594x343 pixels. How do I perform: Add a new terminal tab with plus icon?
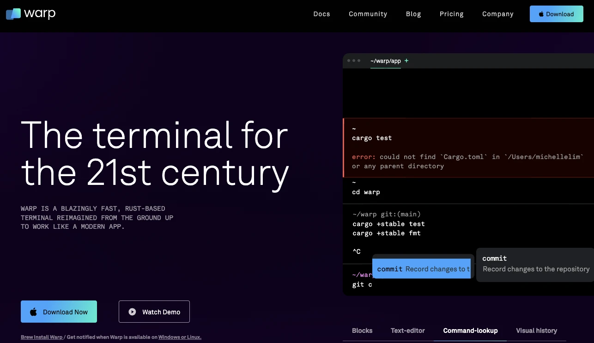(406, 61)
